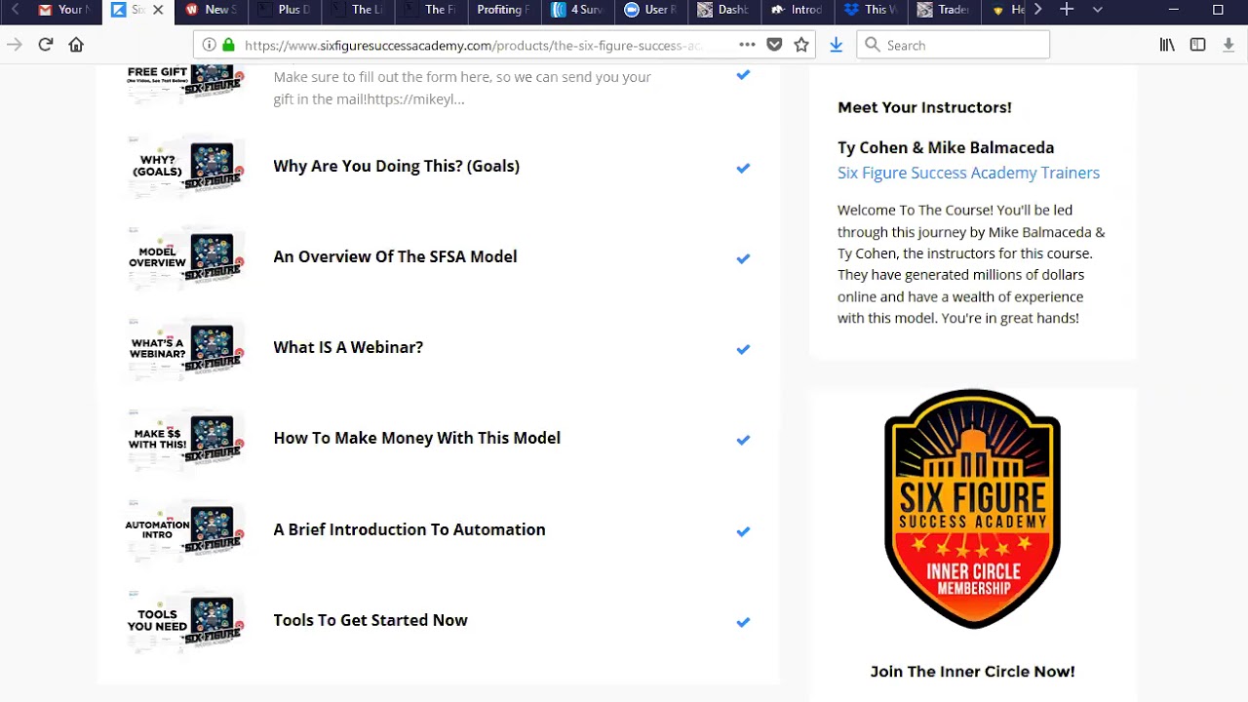This screenshot has width=1248, height=702.
Task: Toggle completion check for SFSA Model overview
Action: coord(743,258)
